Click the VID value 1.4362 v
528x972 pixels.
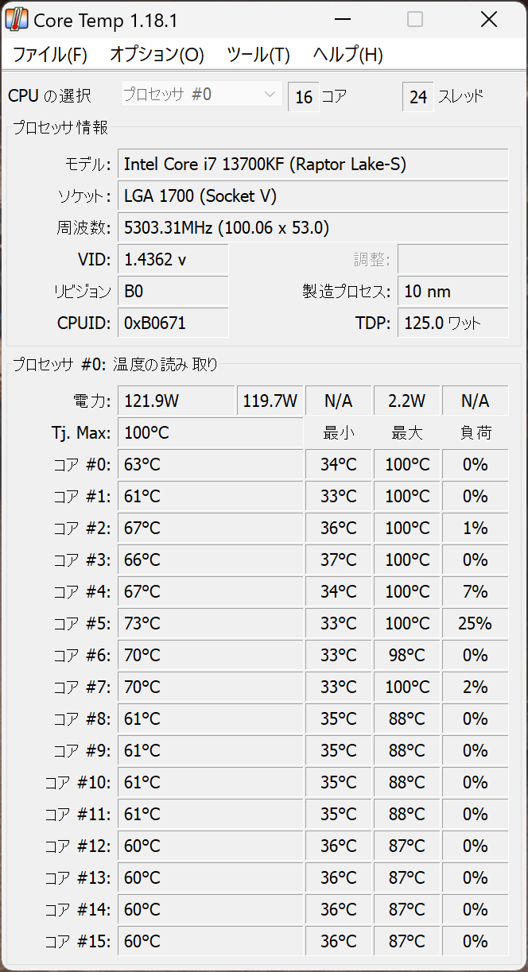tap(173, 260)
